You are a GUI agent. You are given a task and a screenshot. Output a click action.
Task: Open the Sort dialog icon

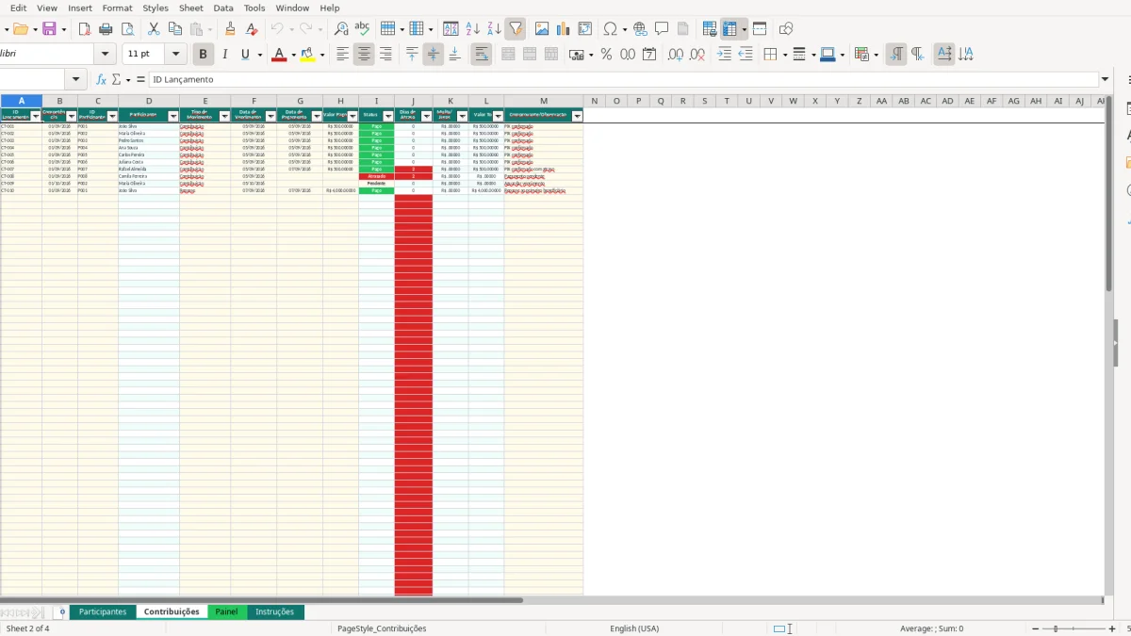coord(451,29)
